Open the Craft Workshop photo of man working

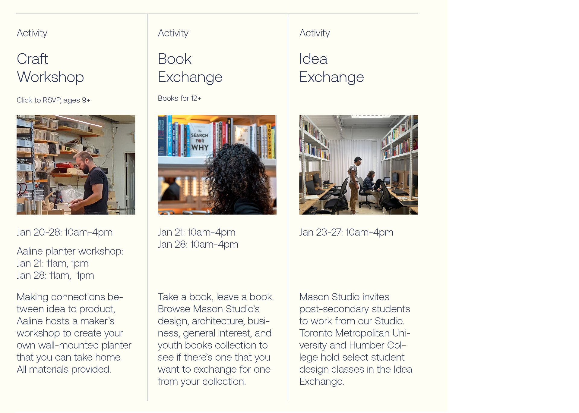pyautogui.click(x=76, y=164)
